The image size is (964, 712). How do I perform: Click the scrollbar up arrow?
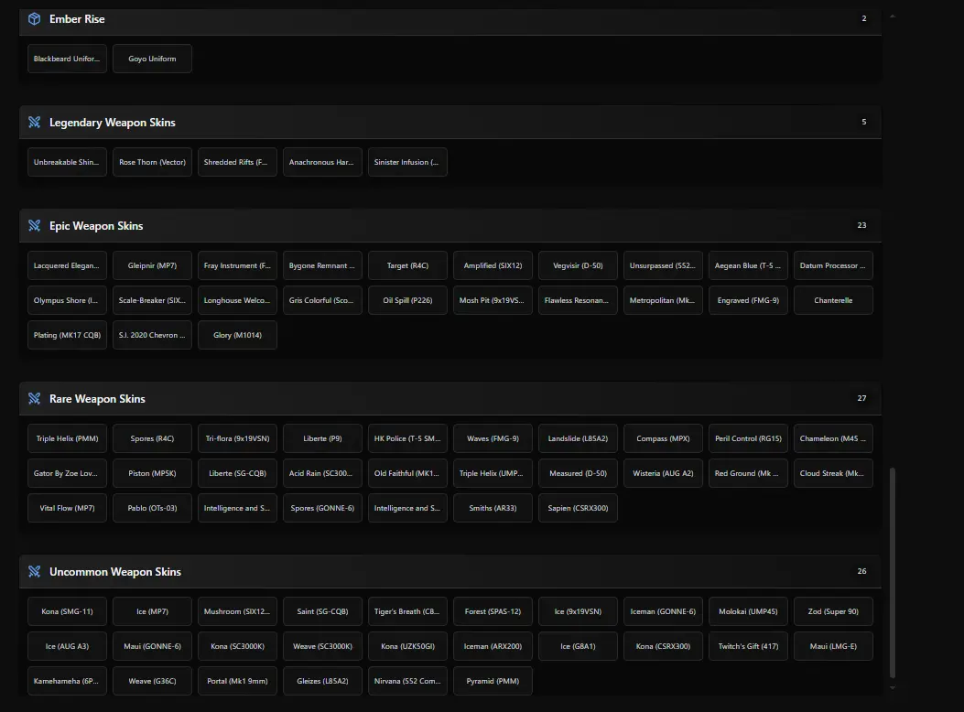[x=893, y=16]
